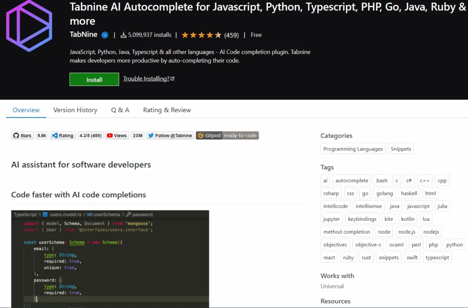
Task: Click the code completion demo screenshot
Action: point(110,259)
